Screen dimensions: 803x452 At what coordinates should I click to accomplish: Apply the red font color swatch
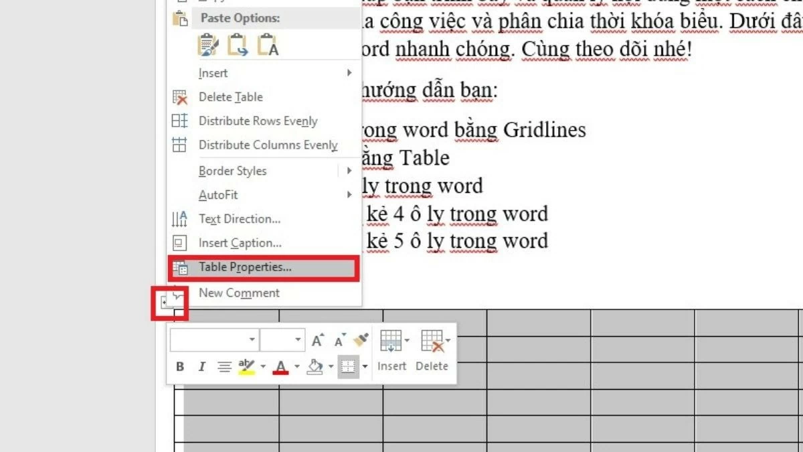279,366
